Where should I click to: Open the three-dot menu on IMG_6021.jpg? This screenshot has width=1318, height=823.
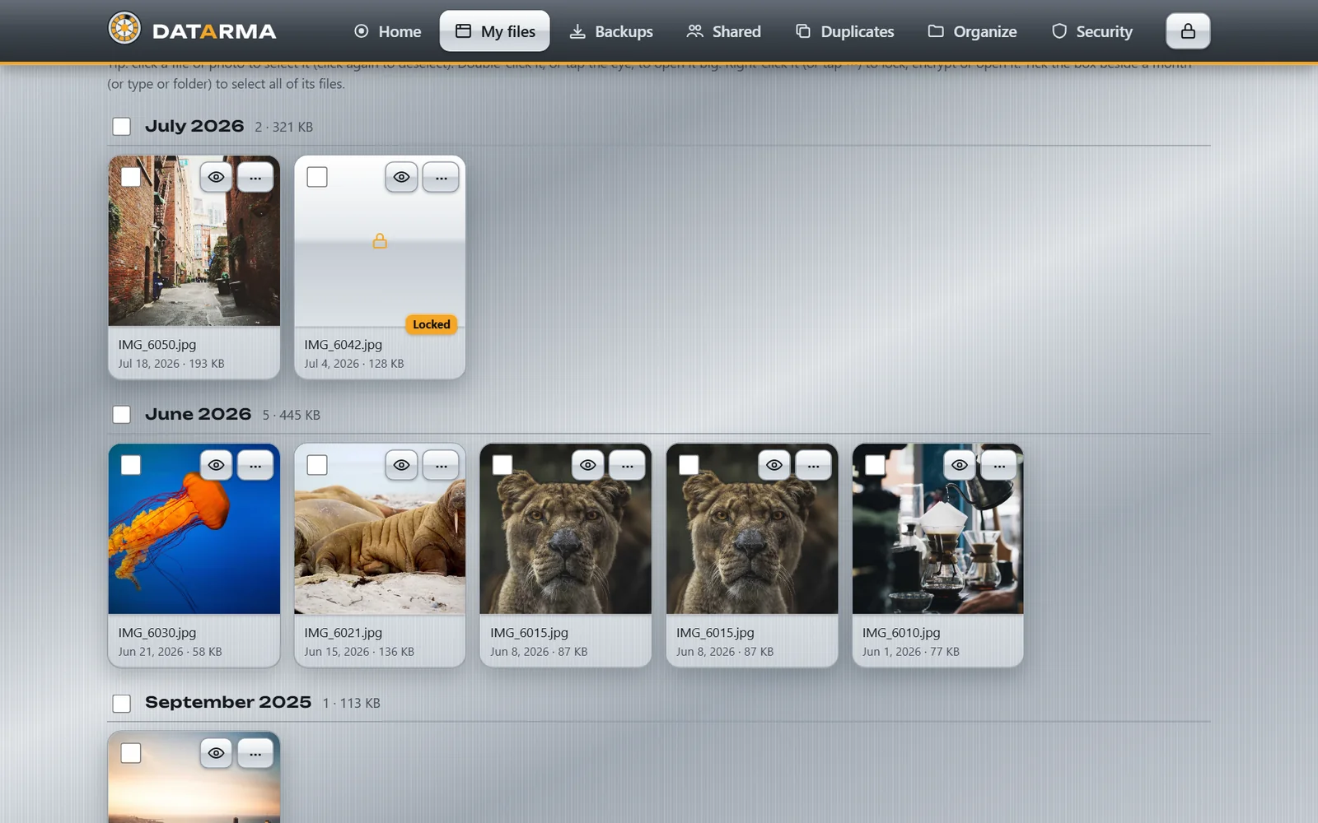tap(442, 465)
